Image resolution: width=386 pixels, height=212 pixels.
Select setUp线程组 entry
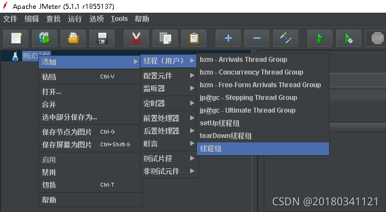tap(263, 123)
